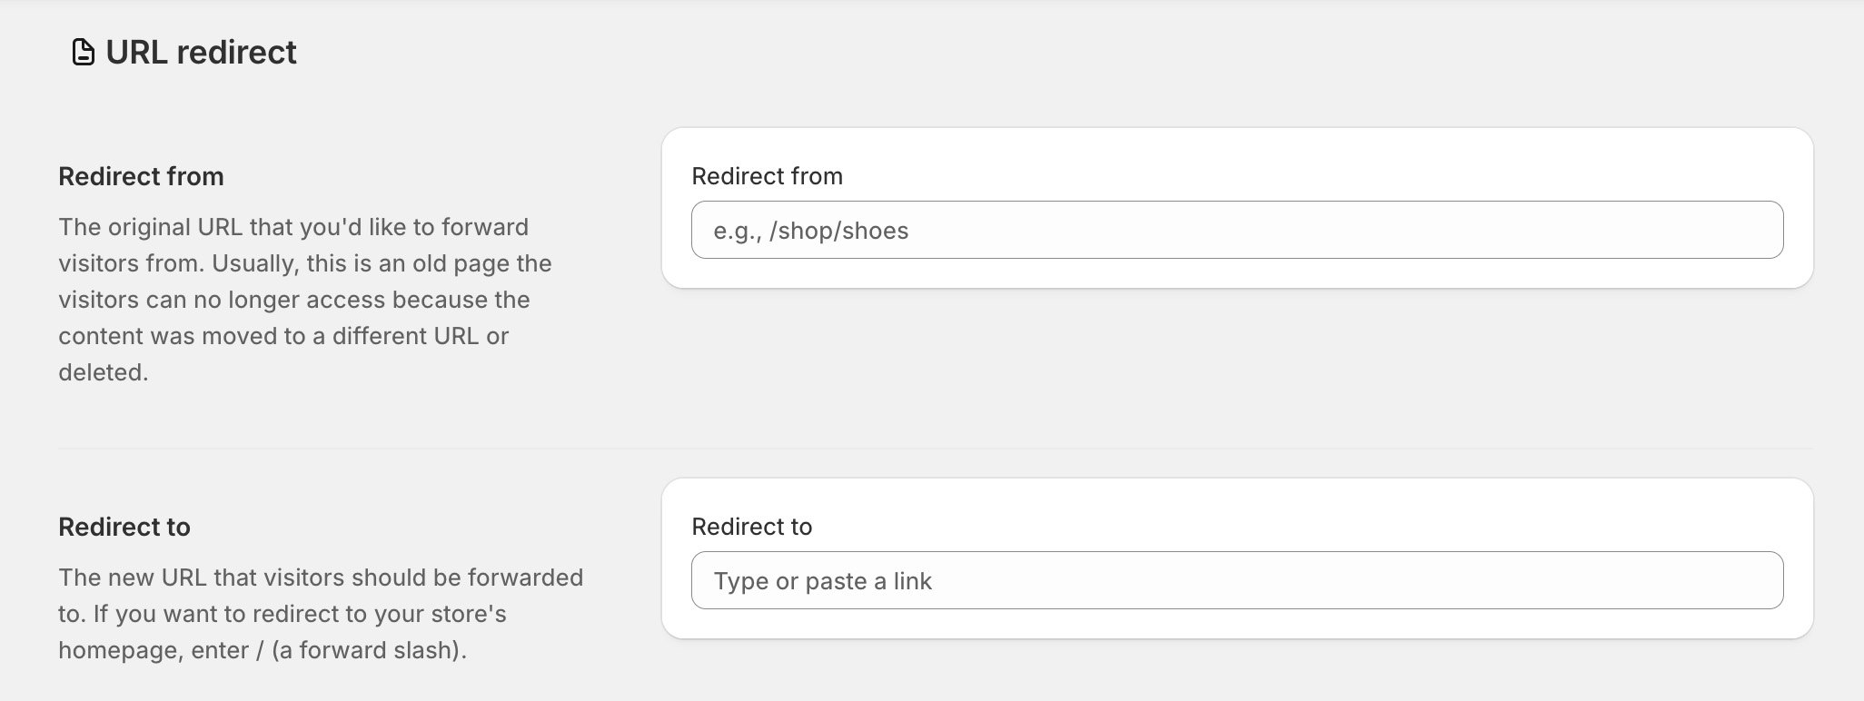The height and width of the screenshot is (701, 1864).
Task: Click the document icon beside URL redirect
Action: (x=83, y=53)
